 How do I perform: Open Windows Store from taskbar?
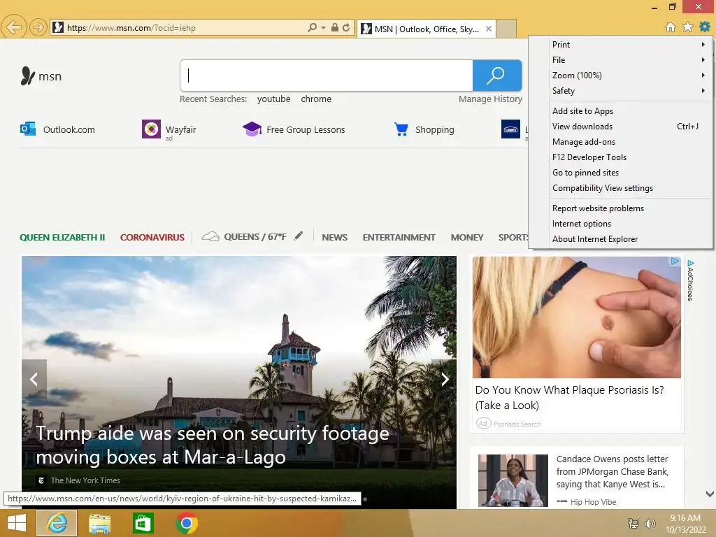point(143,523)
